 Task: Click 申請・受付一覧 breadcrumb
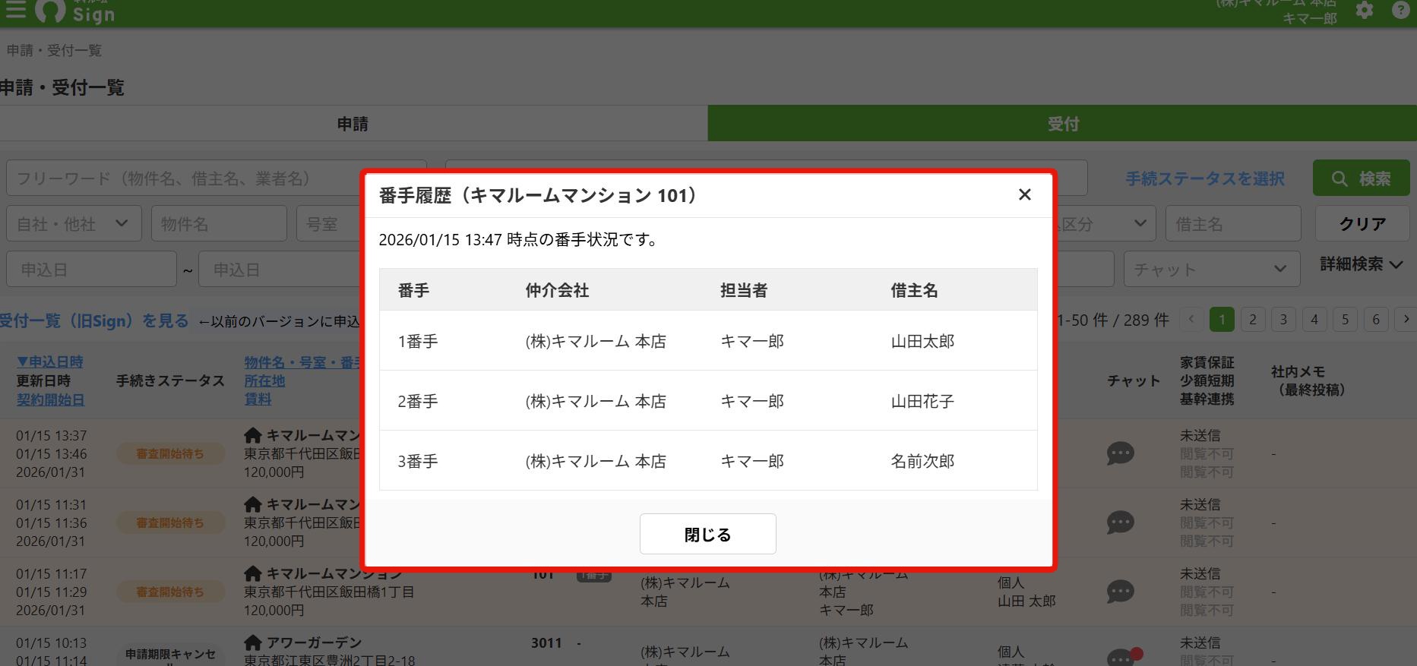click(x=54, y=50)
